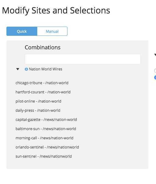The height and width of the screenshot is (184, 156).
Task: Click the Combinations heading
Action: tap(43, 47)
